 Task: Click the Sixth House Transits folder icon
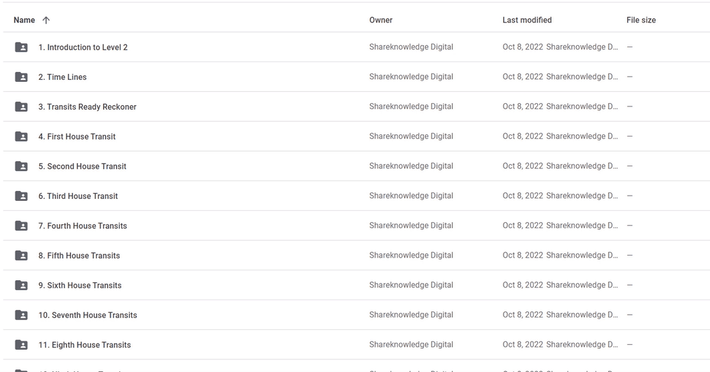pyautogui.click(x=21, y=285)
